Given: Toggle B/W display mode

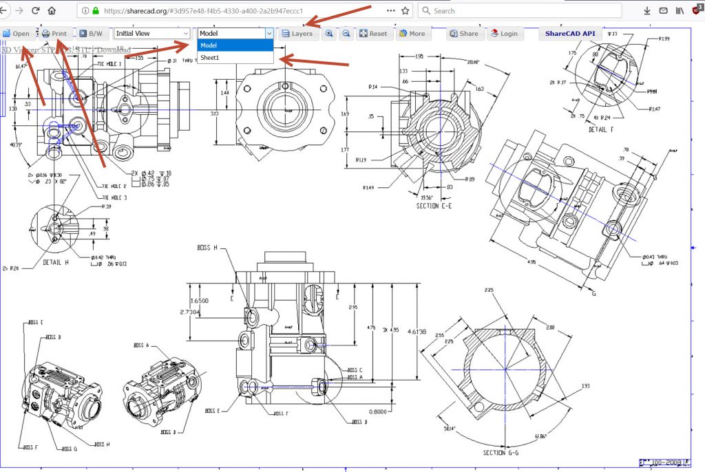Looking at the screenshot, I should pos(90,34).
